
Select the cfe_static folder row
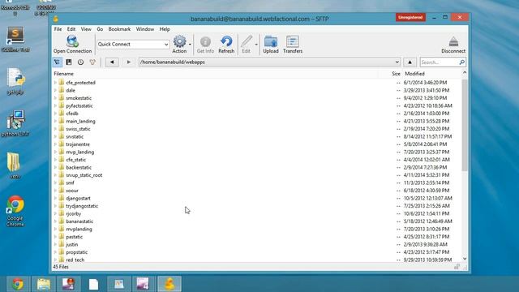click(x=258, y=160)
